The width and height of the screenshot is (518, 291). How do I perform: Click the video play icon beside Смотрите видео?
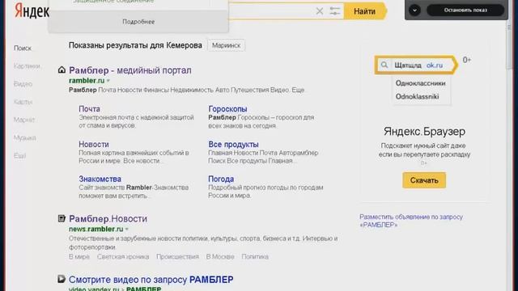click(x=62, y=279)
